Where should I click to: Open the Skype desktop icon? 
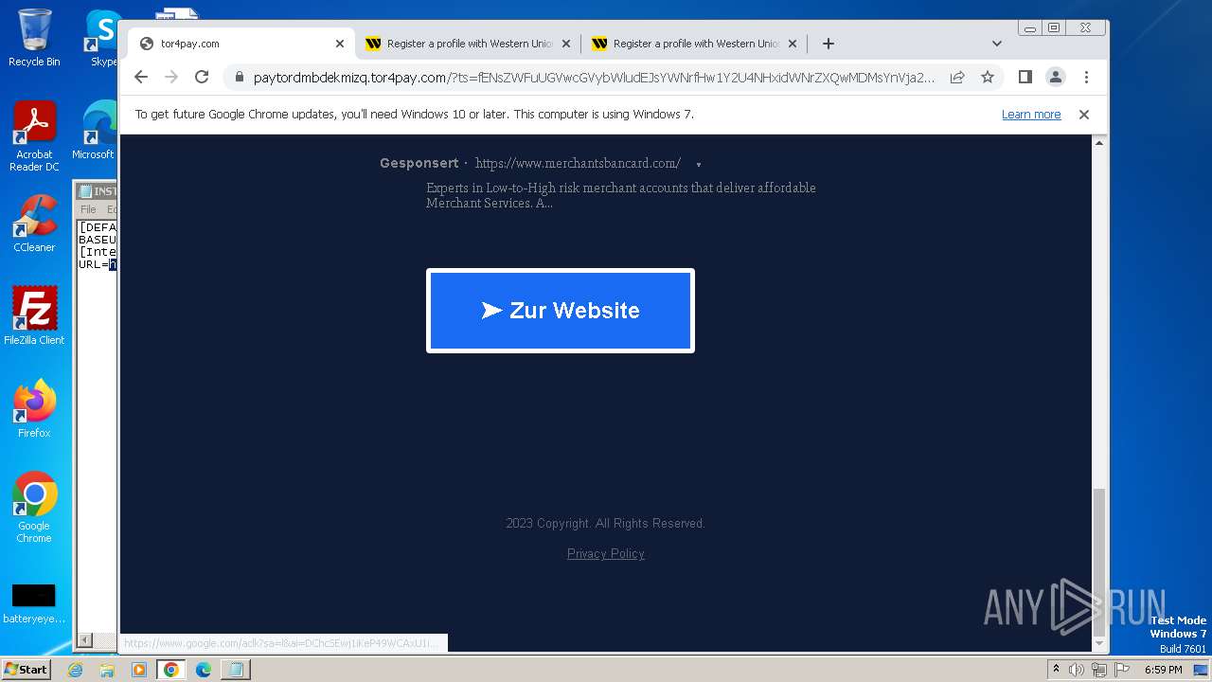(x=102, y=38)
